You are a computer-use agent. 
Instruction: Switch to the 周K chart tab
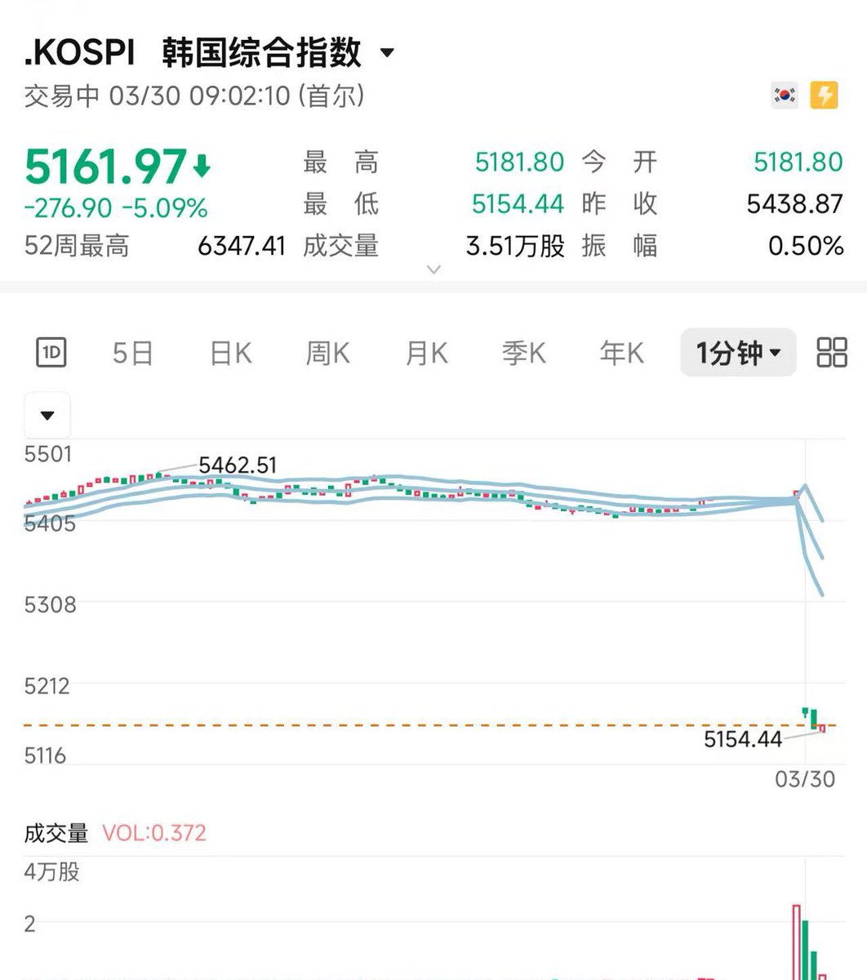(327, 353)
